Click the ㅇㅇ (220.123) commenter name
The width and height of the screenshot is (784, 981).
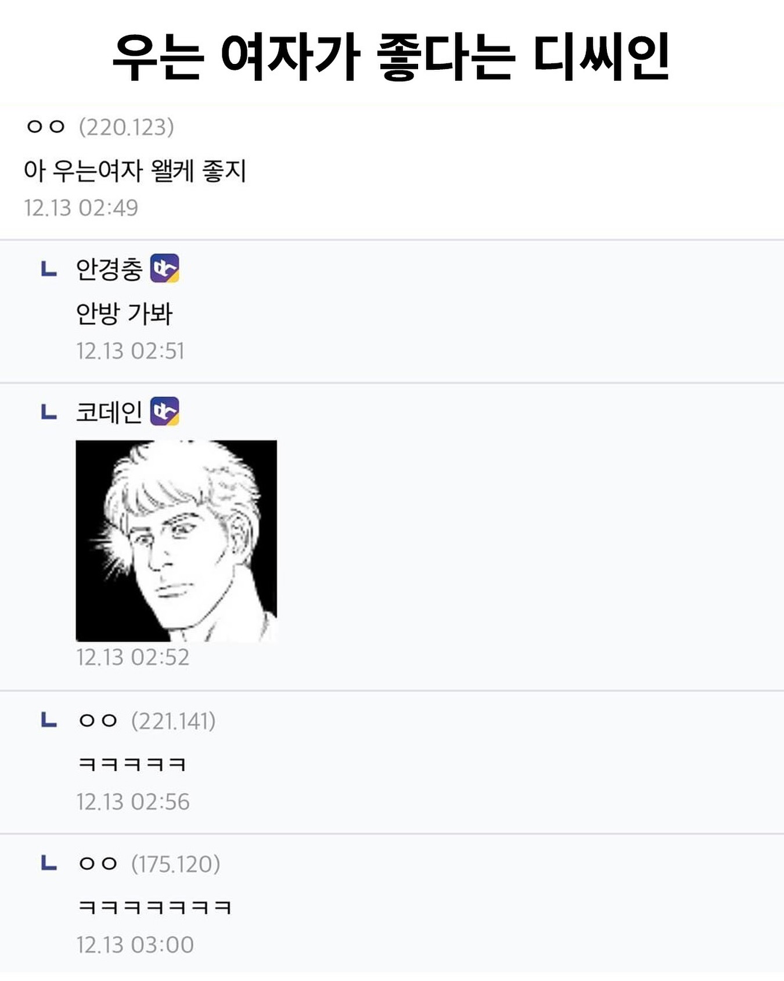(x=45, y=127)
